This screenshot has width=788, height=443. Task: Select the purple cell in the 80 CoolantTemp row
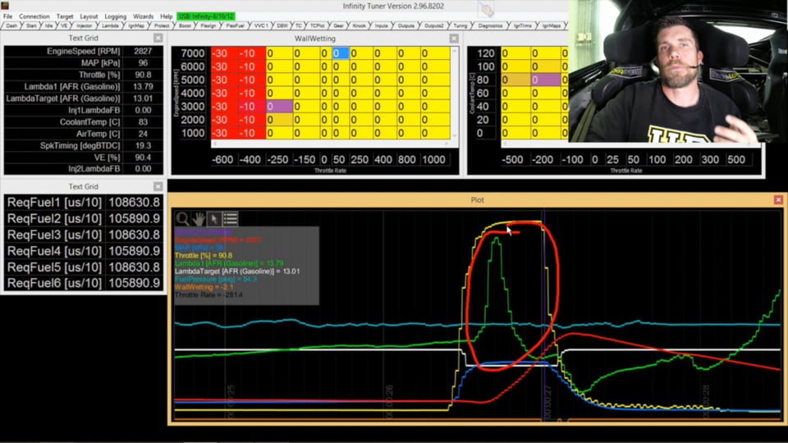546,80
